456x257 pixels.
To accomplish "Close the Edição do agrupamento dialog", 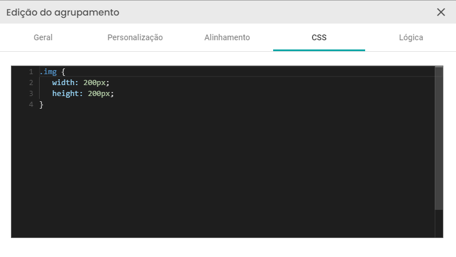I will (x=441, y=12).
